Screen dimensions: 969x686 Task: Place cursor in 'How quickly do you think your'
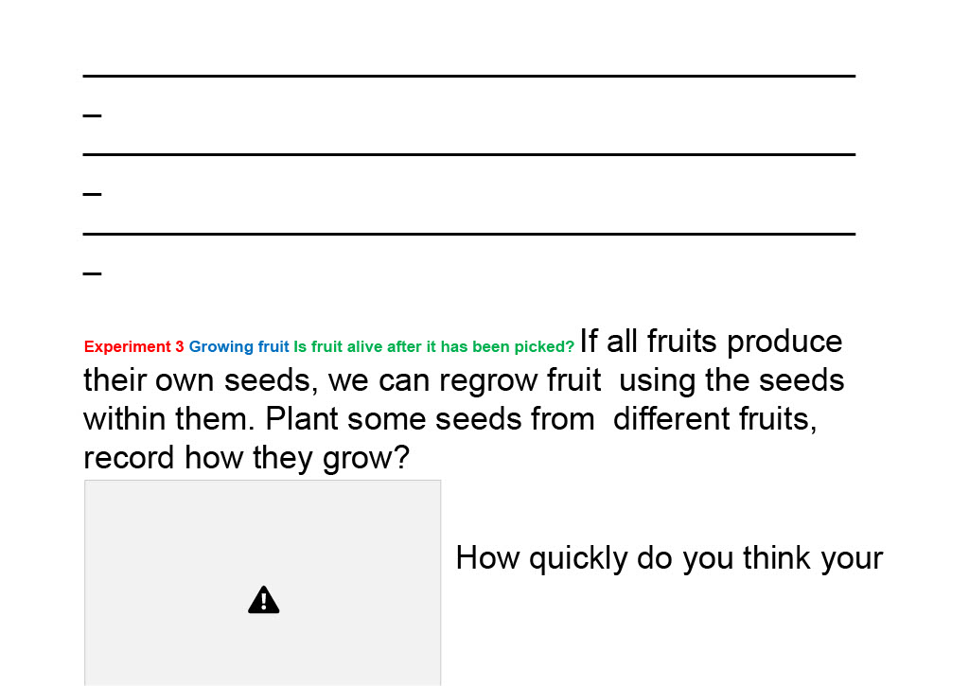coord(669,558)
